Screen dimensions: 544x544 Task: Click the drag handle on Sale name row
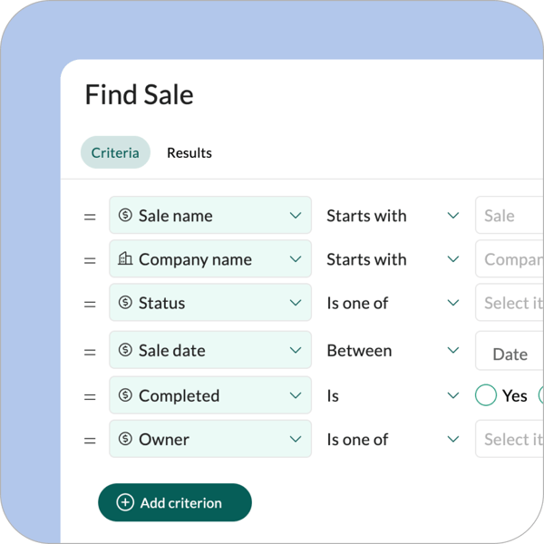coord(90,217)
